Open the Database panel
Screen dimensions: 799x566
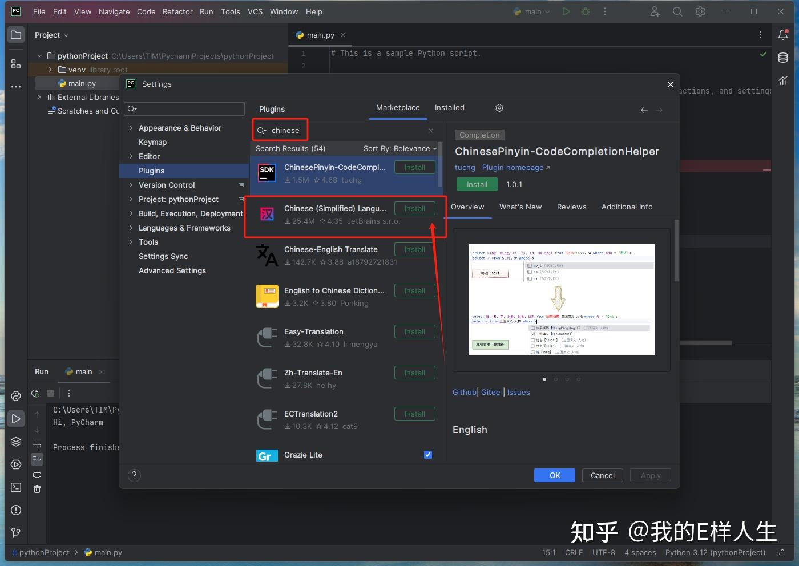pos(782,57)
